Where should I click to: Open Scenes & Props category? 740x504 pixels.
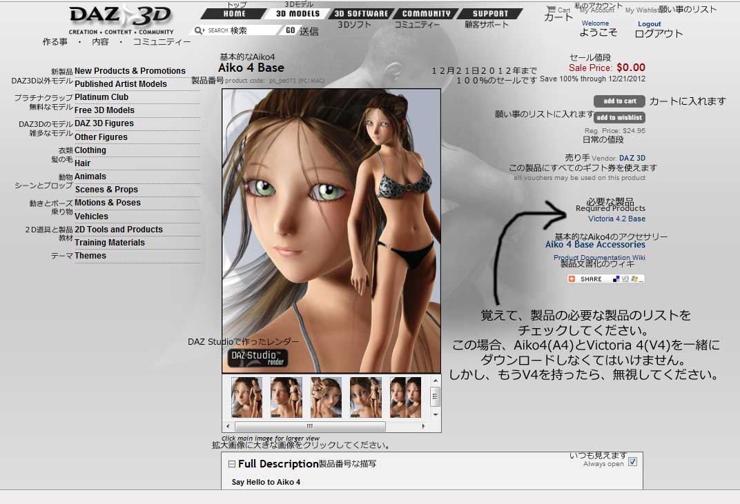click(106, 190)
